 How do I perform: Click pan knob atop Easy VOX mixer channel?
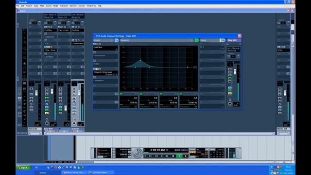(x=55, y=23)
